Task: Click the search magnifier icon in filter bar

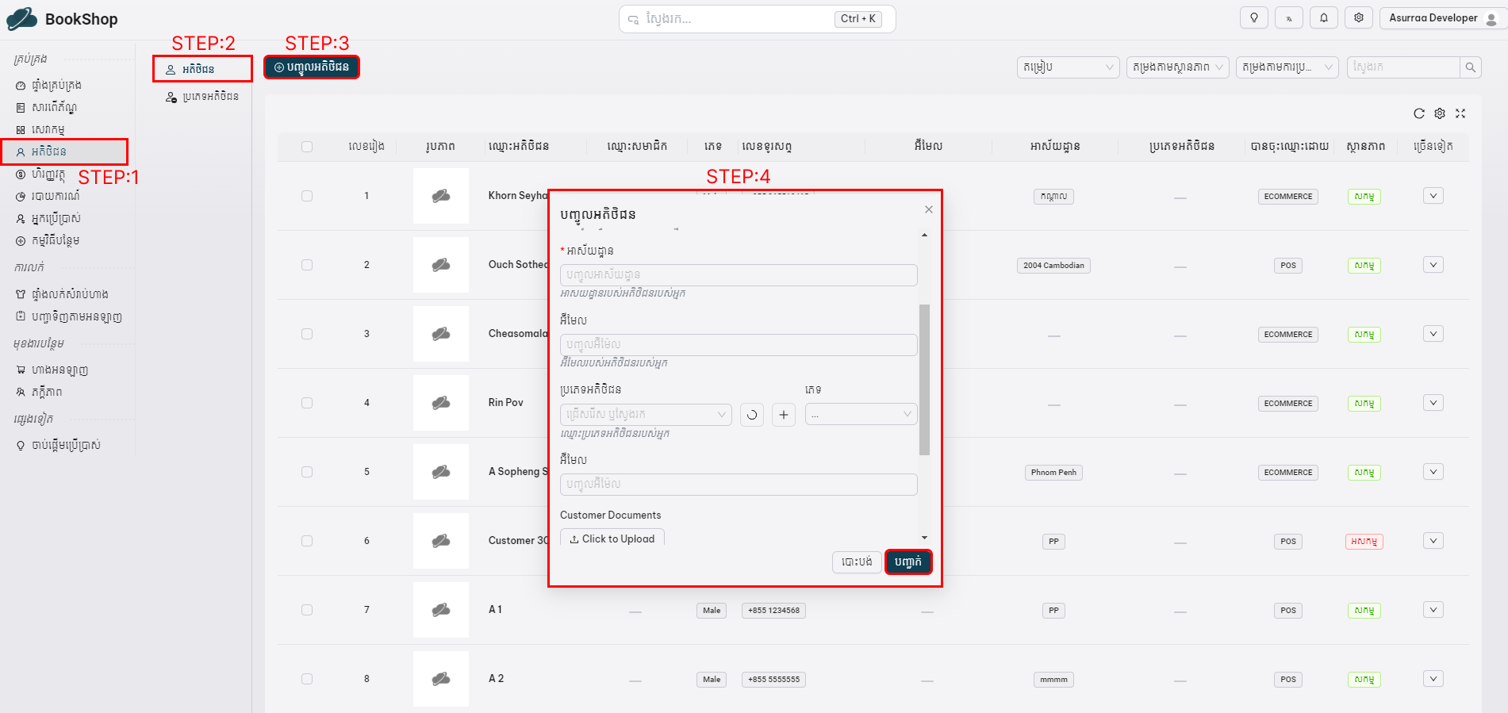Action: (x=1471, y=67)
